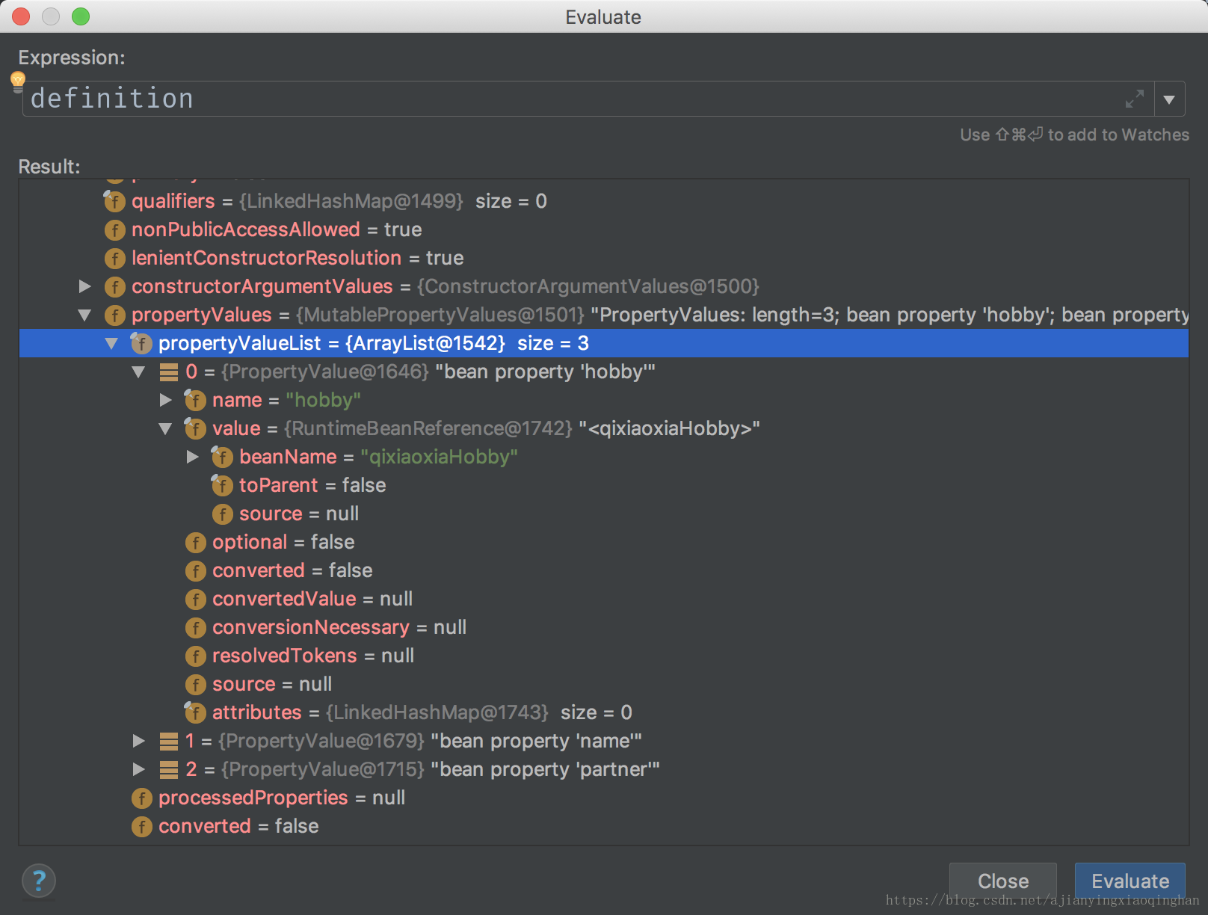Select the row conversionNecessary = null
Viewport: 1208px width, 915px height.
pos(604,627)
